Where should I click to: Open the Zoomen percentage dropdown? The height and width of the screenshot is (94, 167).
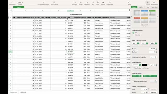(x=20, y=2)
